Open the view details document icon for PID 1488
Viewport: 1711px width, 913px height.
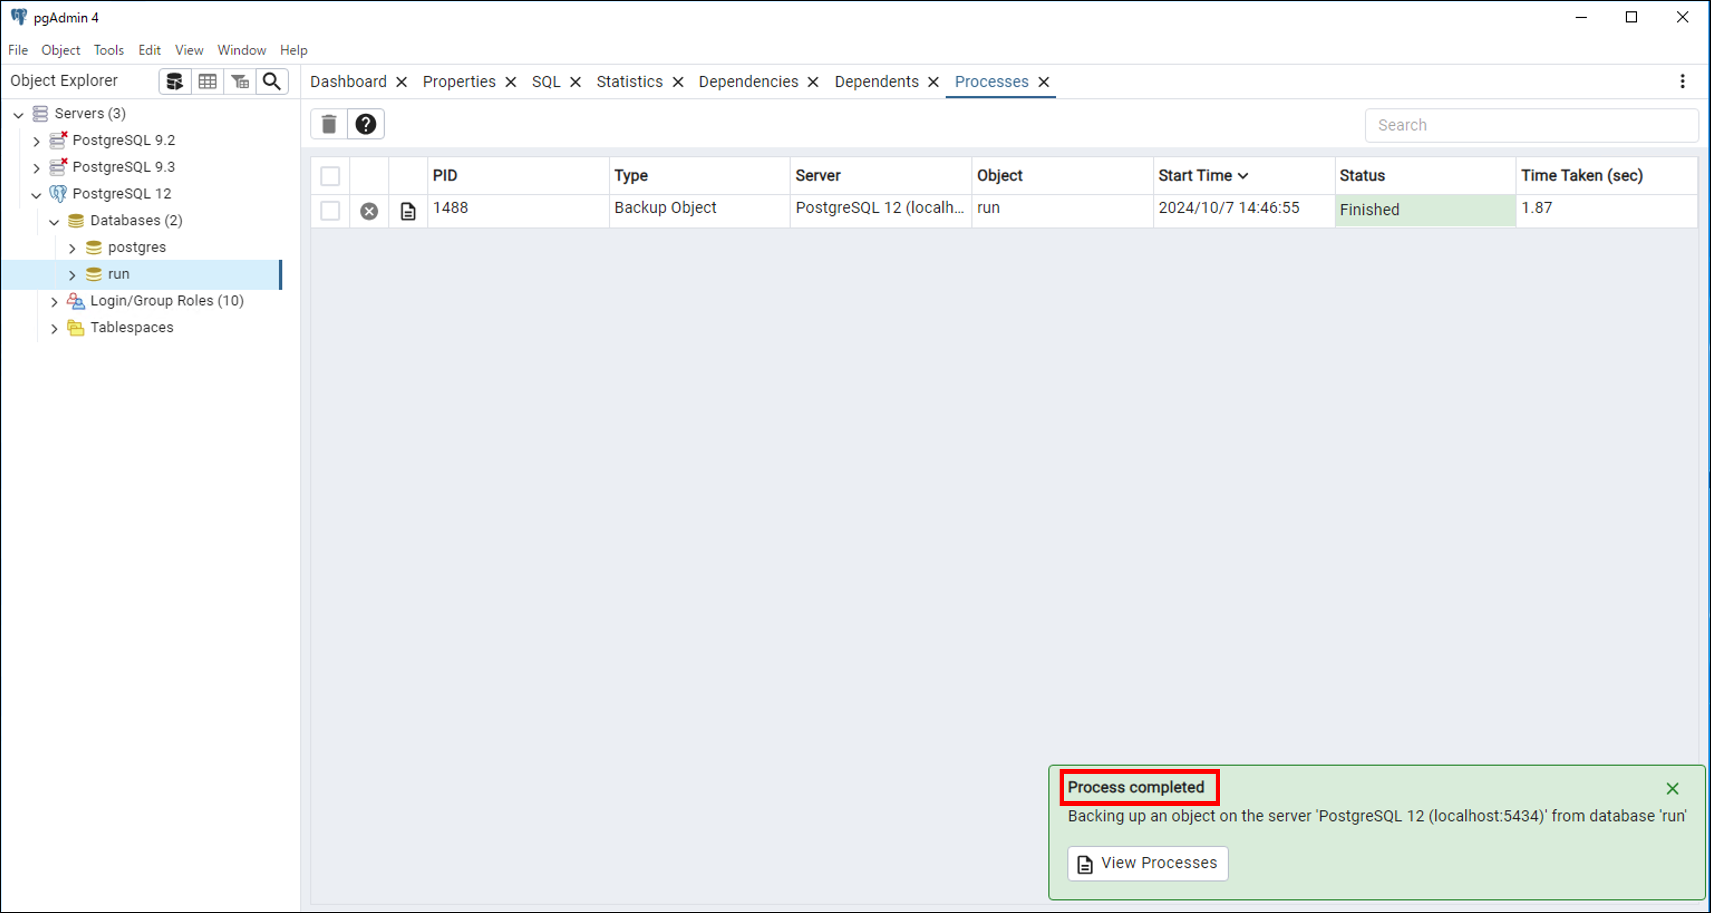coord(408,211)
